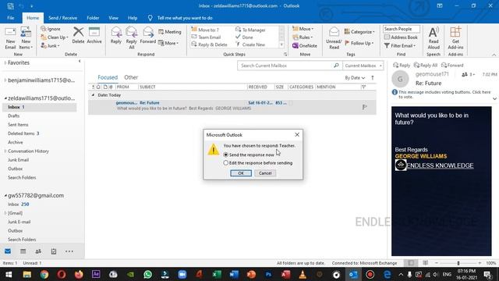Flag the Re: Future message
499x281 pixels.
[365, 107]
